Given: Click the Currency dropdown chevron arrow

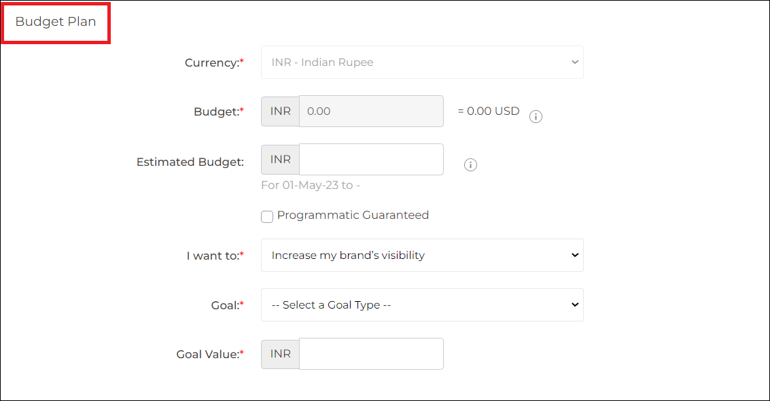Looking at the screenshot, I should pos(574,63).
